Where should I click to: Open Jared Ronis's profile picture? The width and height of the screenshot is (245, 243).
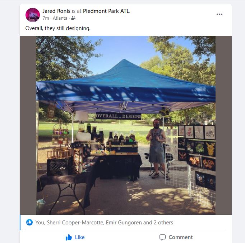click(x=32, y=15)
